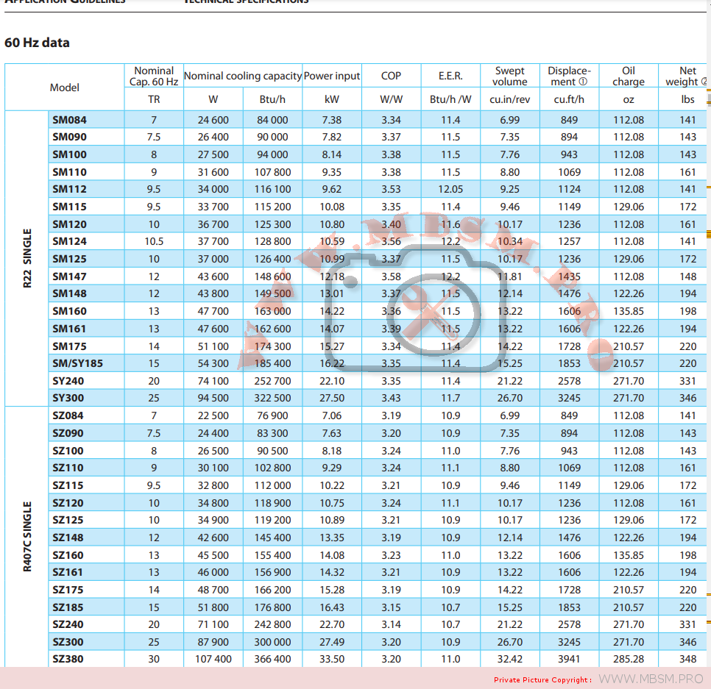Click the COP column header
Screen dimensions: 711x689
tap(391, 76)
